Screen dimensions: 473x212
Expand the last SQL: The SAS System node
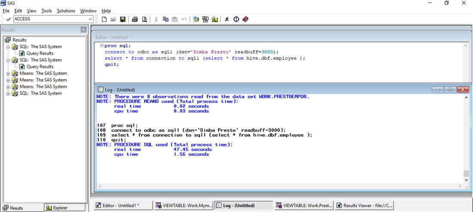click(8, 93)
